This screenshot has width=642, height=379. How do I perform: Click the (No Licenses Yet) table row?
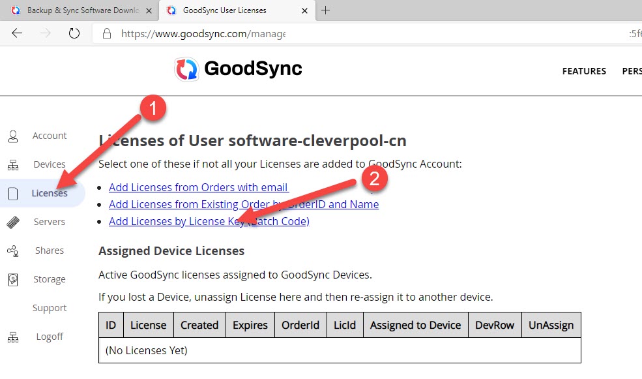pyautogui.click(x=340, y=350)
